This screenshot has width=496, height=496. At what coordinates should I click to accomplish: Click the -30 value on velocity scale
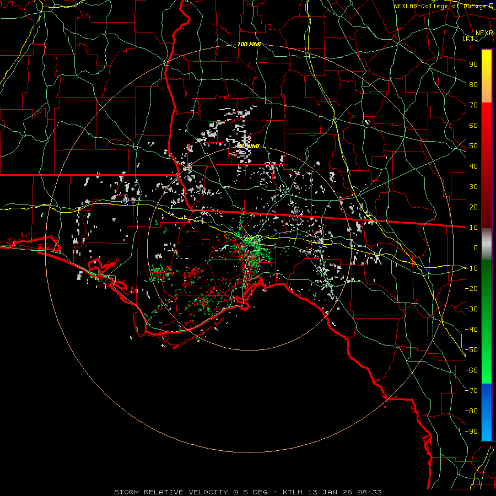point(471,309)
